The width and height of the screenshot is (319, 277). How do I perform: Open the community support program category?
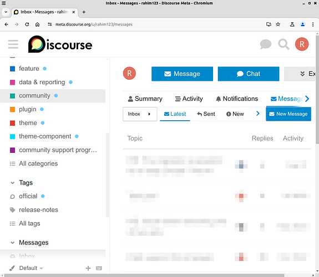click(x=53, y=150)
